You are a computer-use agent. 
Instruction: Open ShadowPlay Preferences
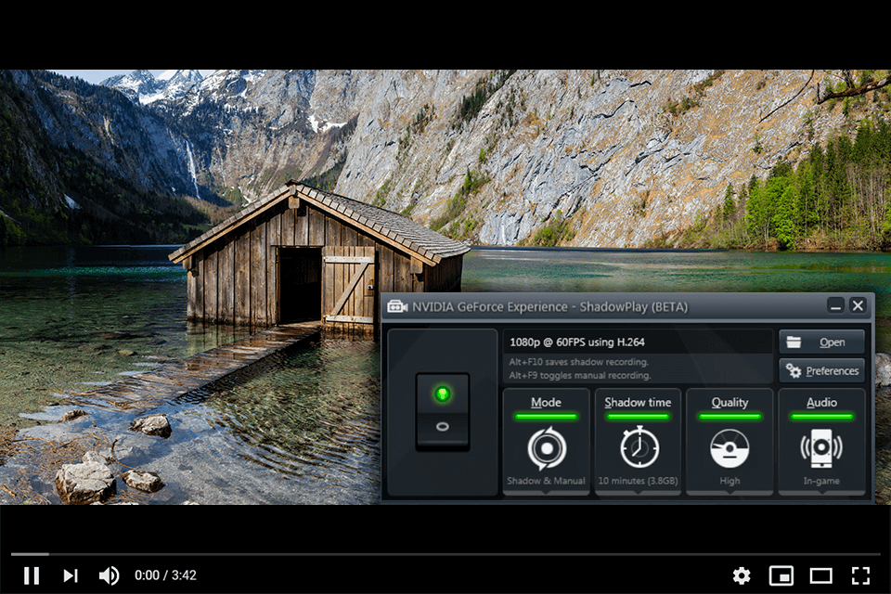822,369
